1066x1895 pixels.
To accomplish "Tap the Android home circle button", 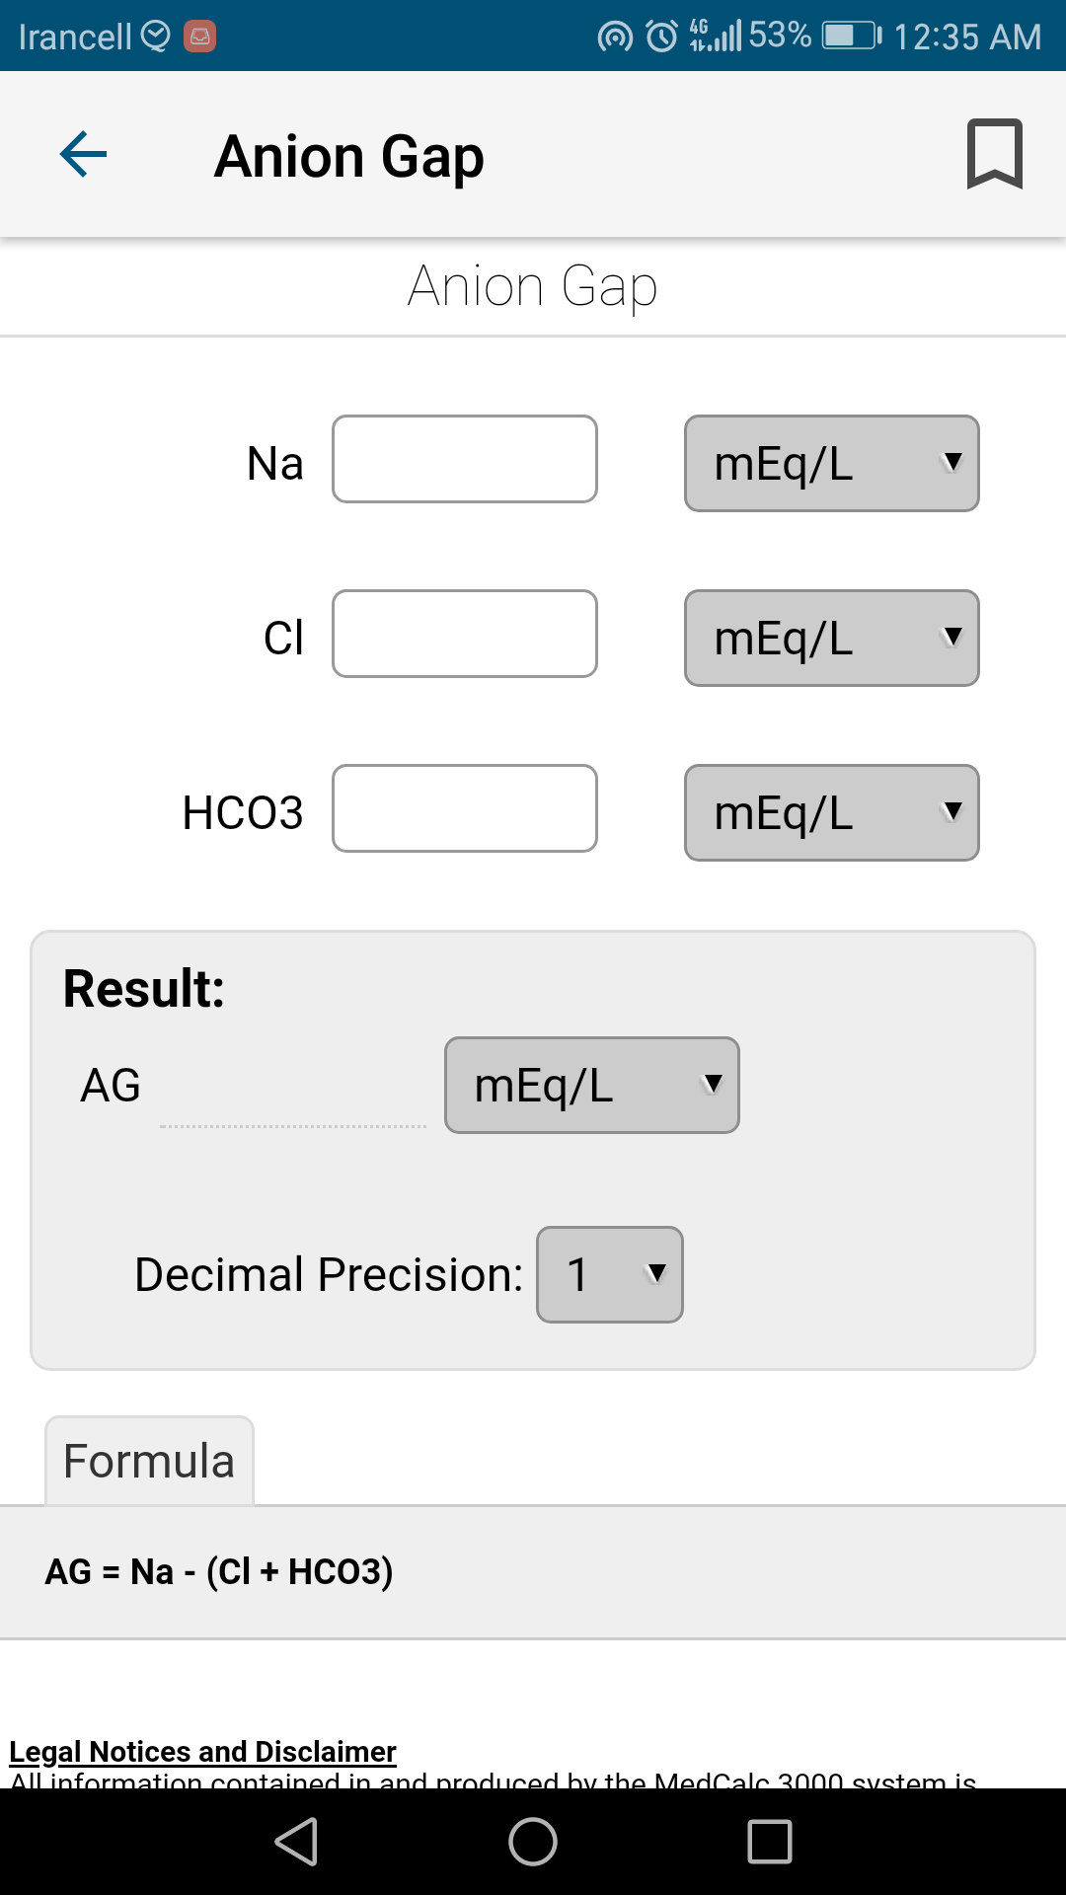I will click(533, 1842).
